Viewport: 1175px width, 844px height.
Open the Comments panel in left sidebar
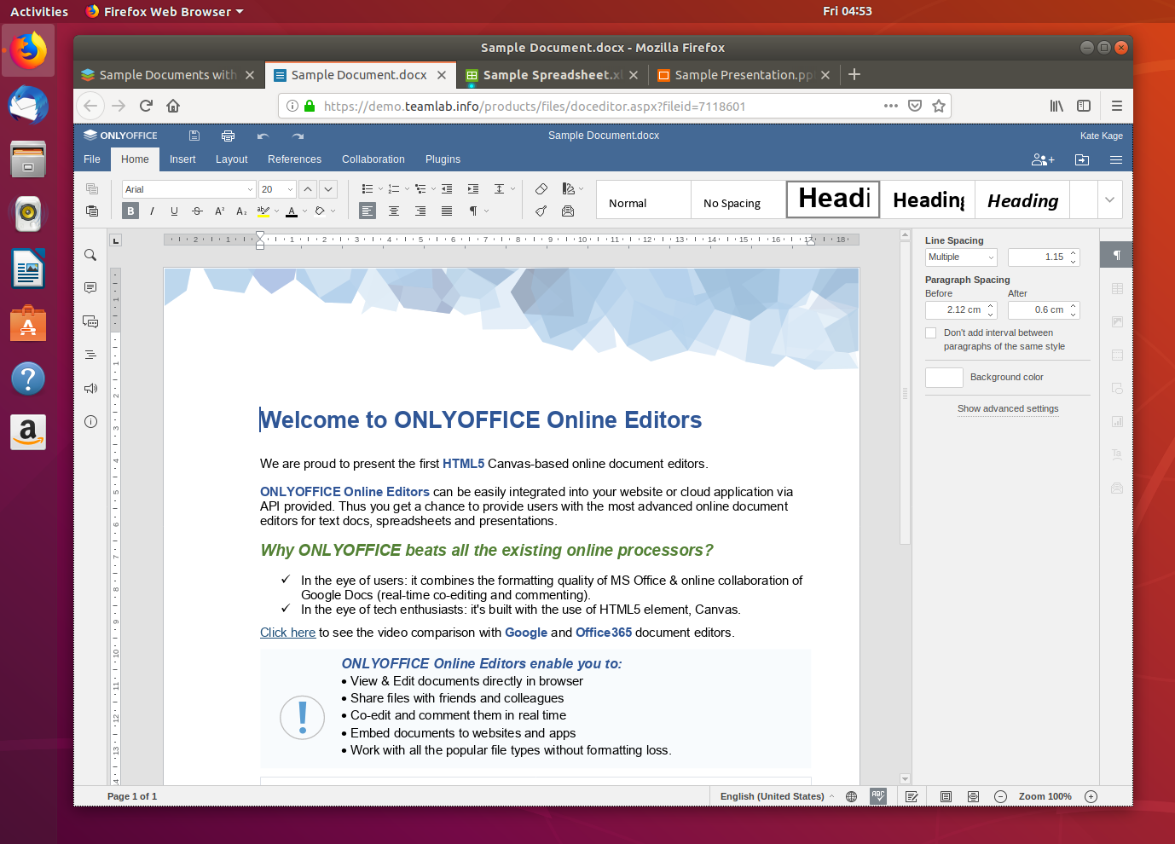tap(90, 288)
